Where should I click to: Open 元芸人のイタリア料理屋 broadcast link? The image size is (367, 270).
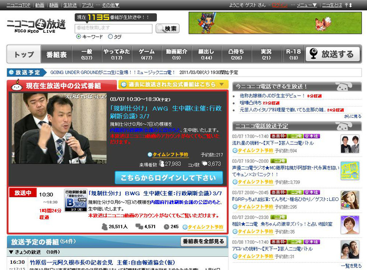tap(283, 110)
